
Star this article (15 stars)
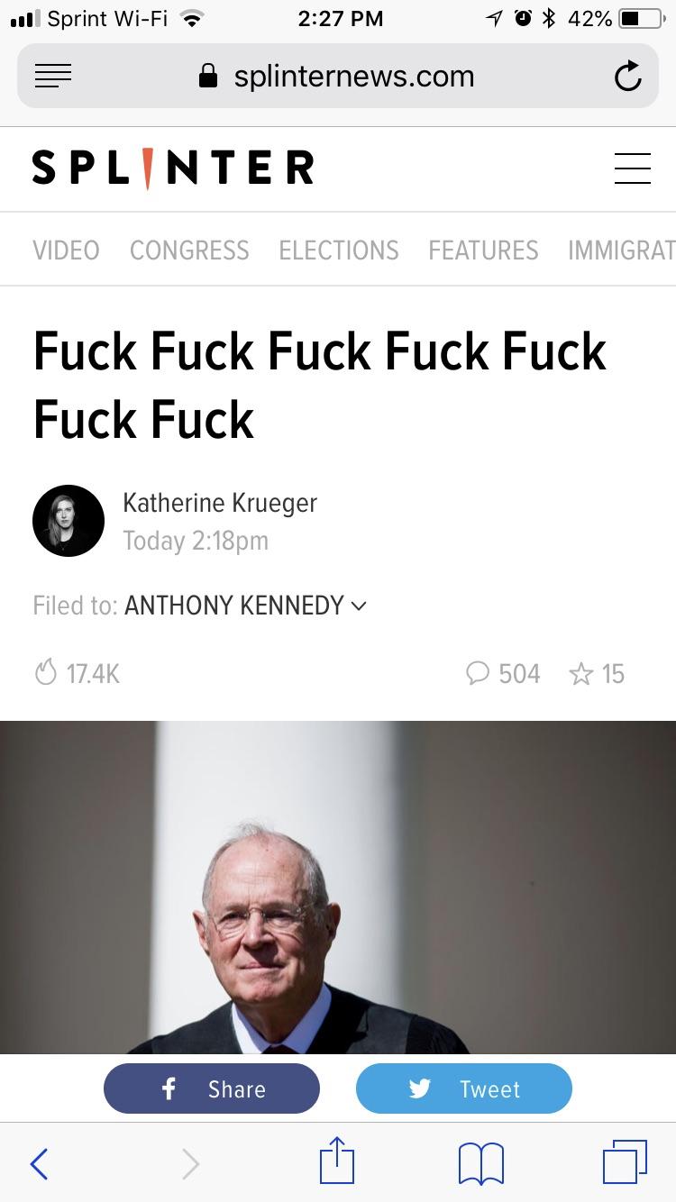coord(597,674)
